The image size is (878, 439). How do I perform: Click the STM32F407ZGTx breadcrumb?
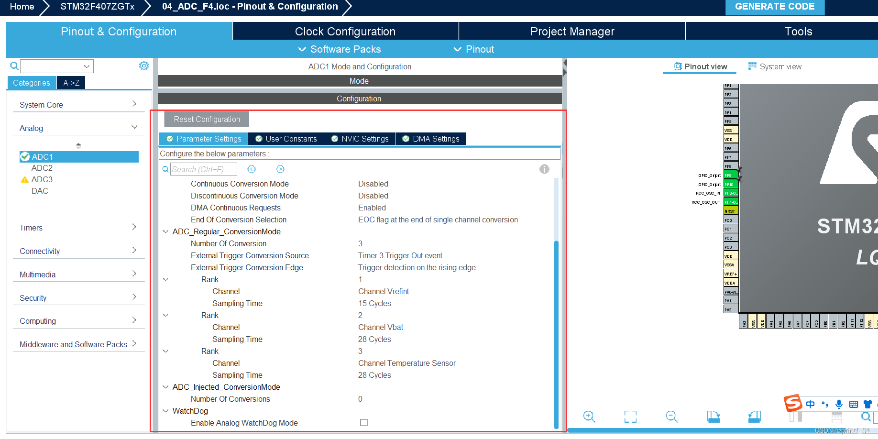[97, 7]
